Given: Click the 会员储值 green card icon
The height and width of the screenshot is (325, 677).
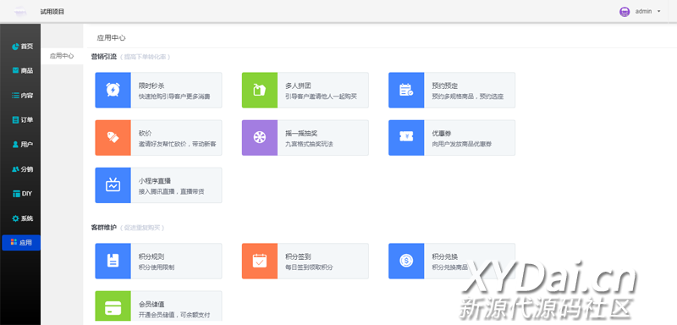Looking at the screenshot, I should (x=113, y=308).
